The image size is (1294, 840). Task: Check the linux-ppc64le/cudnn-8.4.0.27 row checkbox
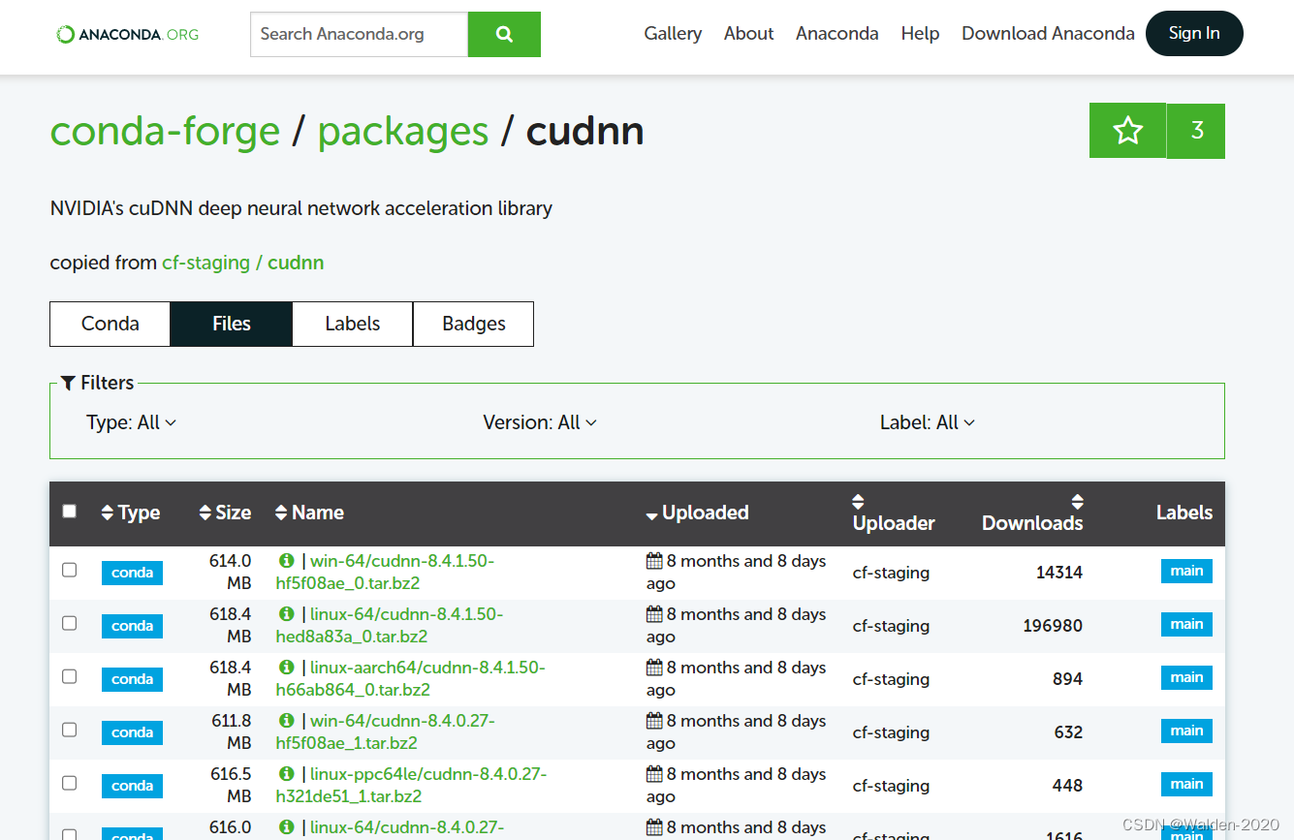point(69,783)
